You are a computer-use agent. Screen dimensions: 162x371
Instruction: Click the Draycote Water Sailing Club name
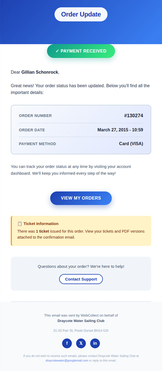tap(81, 321)
